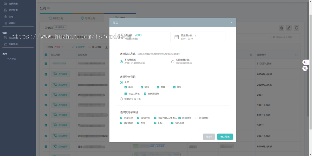Click the delete trash icon at top right
Image resolution: width=312 pixels, height=156 pixels.
point(282,28)
